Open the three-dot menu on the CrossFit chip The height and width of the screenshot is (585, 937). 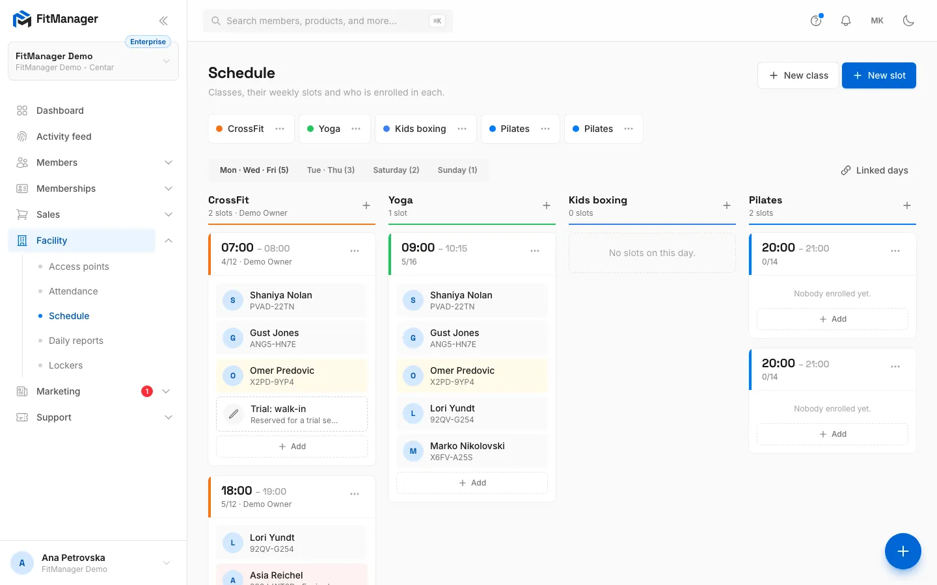280,129
